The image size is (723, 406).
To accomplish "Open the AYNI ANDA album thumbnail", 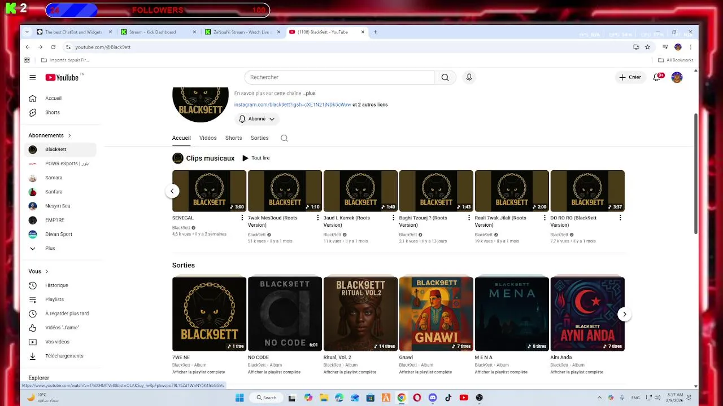I will point(587,314).
